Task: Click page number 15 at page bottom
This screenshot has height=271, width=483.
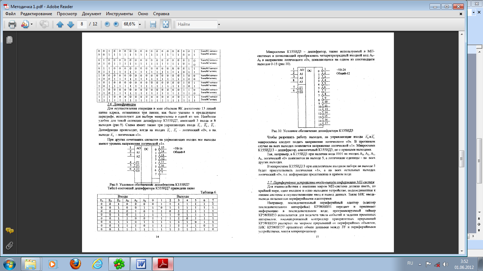Action: tap(317, 237)
